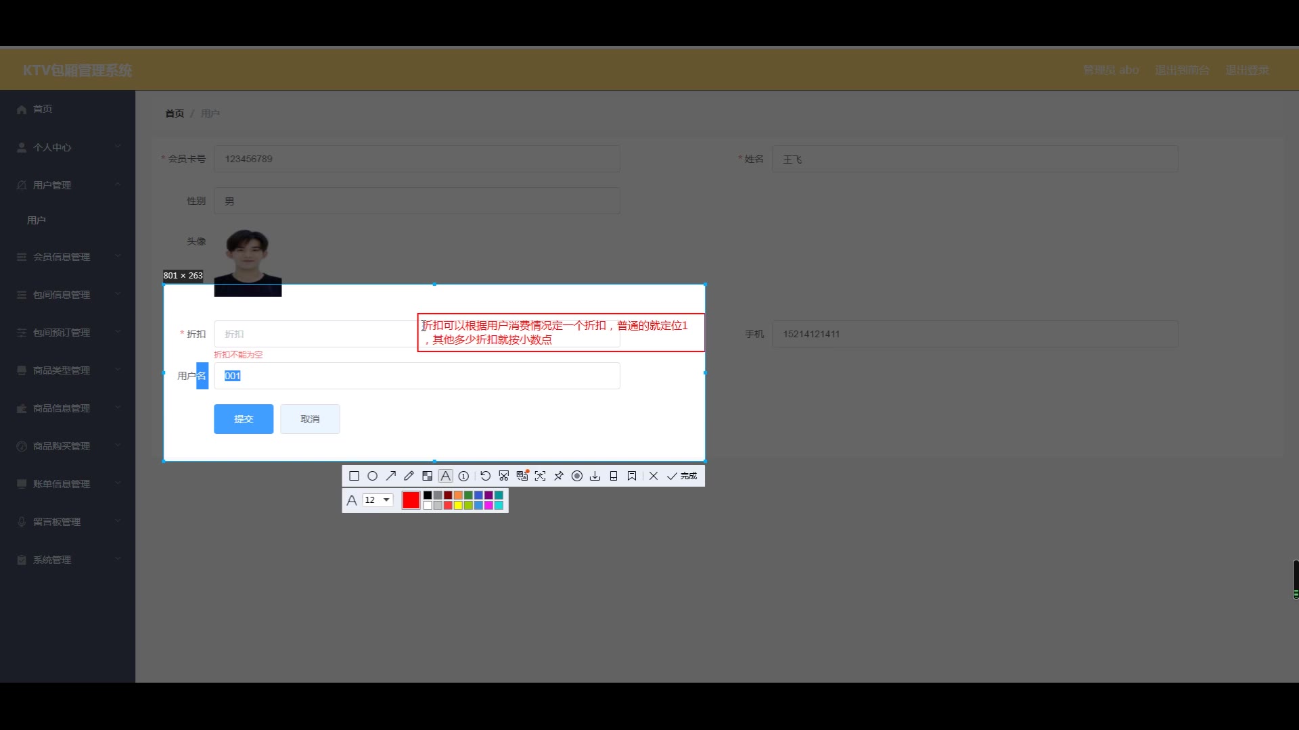Click the pin-to-screen icon
Image resolution: width=1299 pixels, height=730 pixels.
pyautogui.click(x=559, y=476)
